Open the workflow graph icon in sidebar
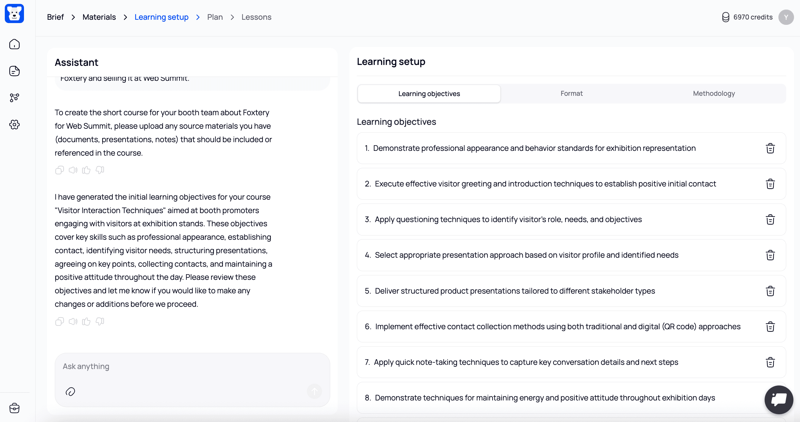800x422 pixels. [x=14, y=98]
